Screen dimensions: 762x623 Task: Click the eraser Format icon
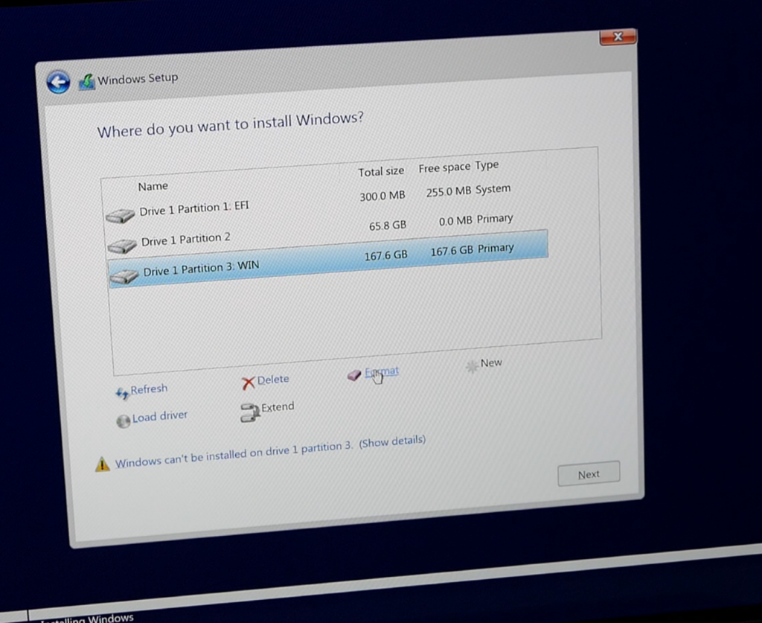(x=354, y=374)
